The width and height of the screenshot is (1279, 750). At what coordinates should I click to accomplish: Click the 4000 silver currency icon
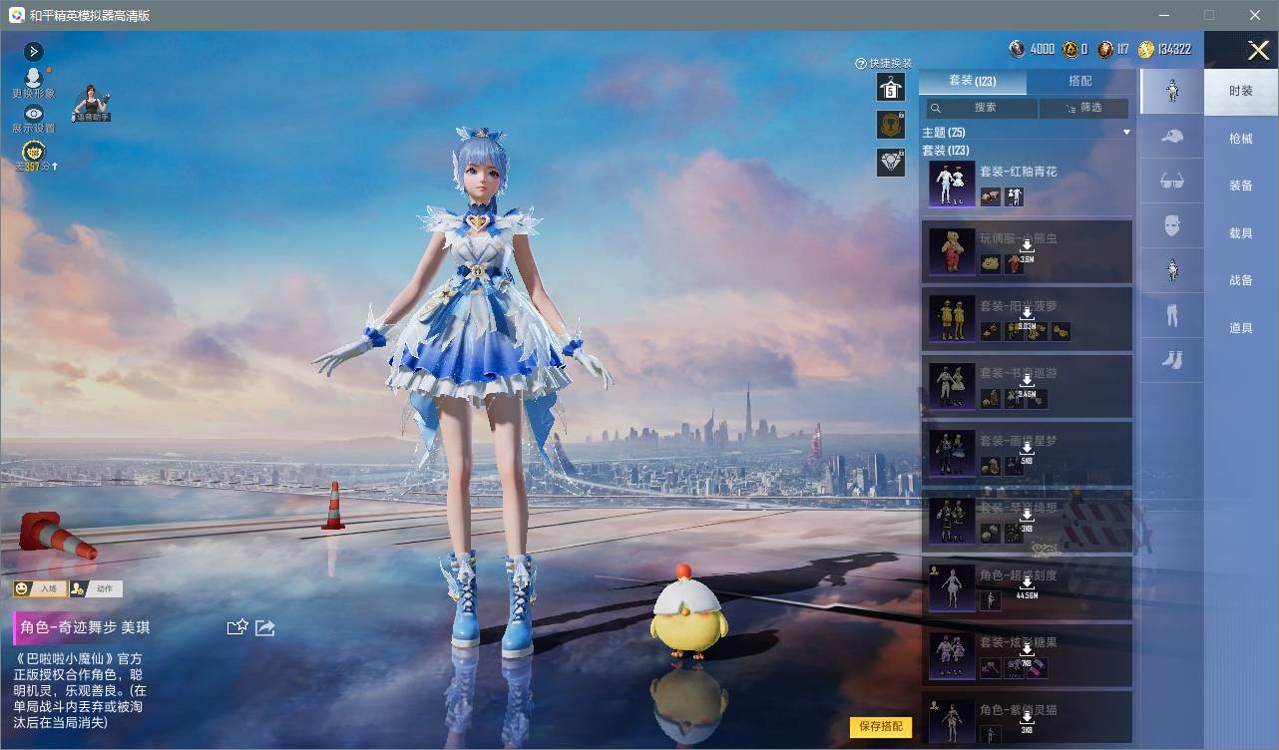(1017, 49)
